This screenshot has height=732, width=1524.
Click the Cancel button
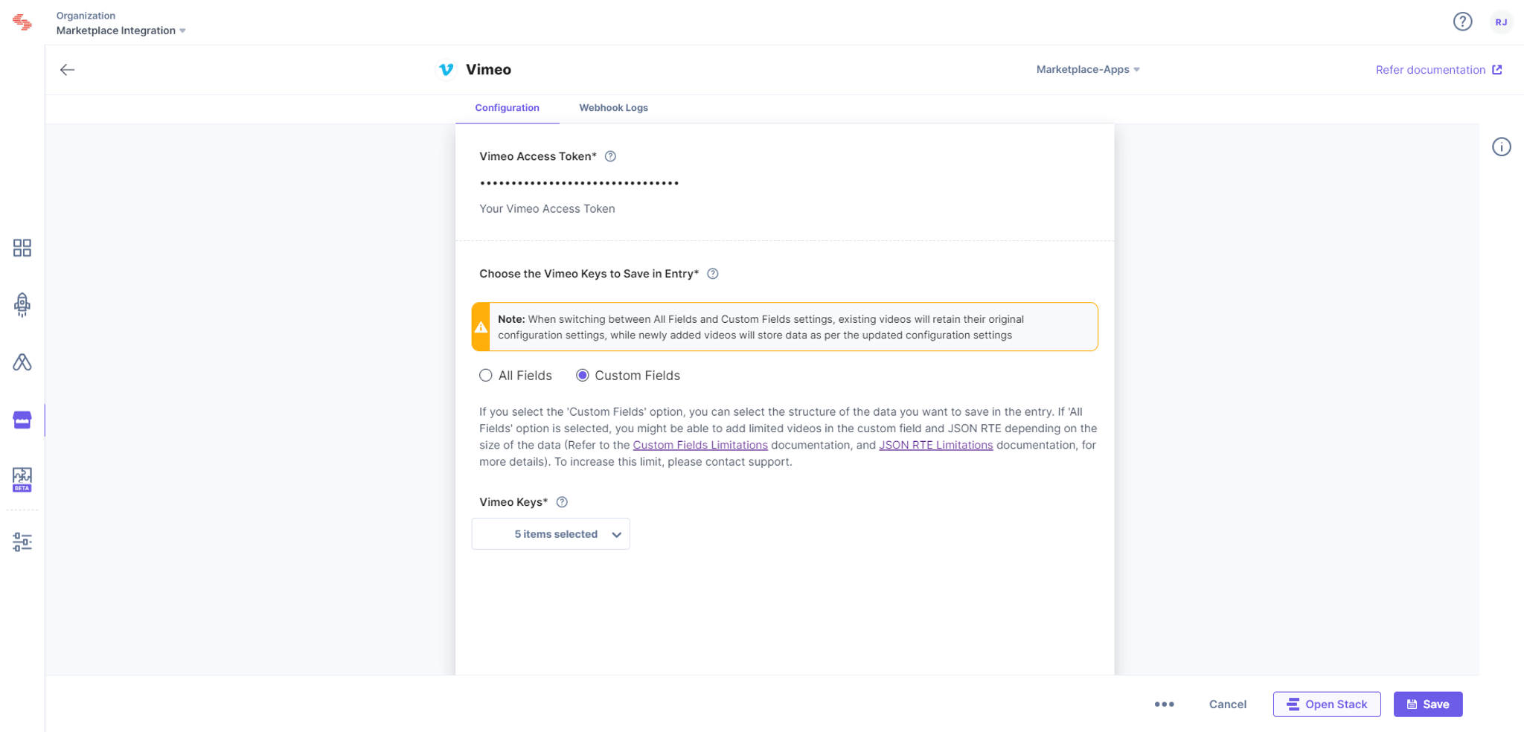point(1227,704)
